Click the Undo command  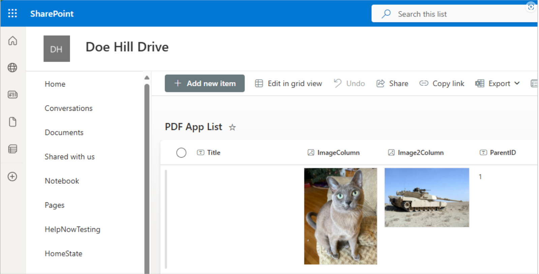pos(349,83)
